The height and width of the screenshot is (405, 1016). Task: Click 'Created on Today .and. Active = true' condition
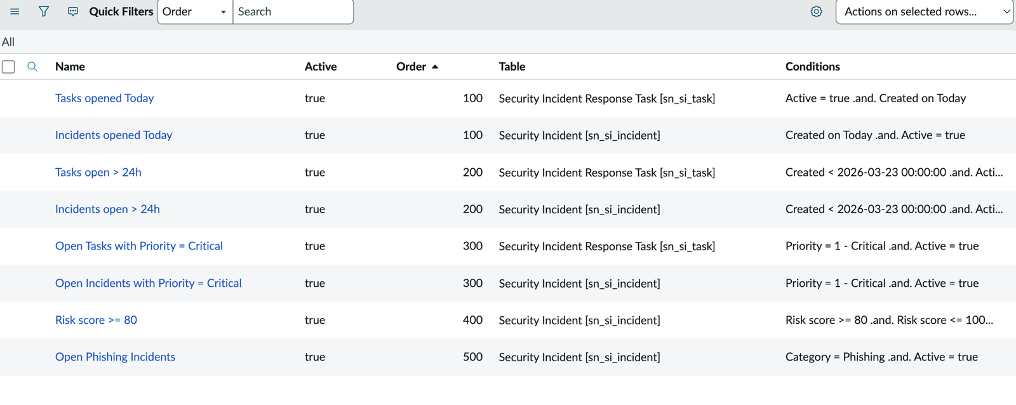(x=875, y=135)
